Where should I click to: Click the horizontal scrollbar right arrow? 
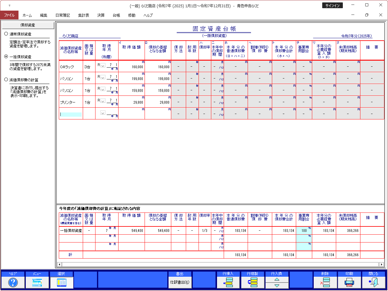pyautogui.click(x=381, y=264)
